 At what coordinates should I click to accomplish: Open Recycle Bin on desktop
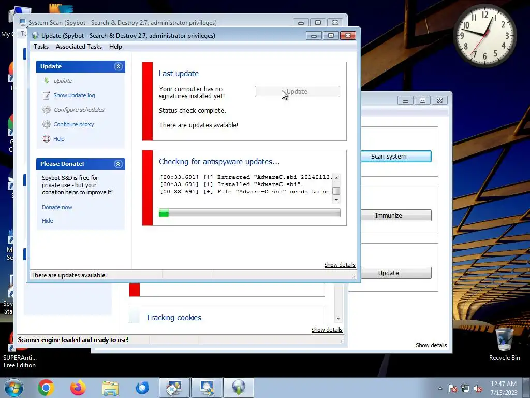(504, 345)
